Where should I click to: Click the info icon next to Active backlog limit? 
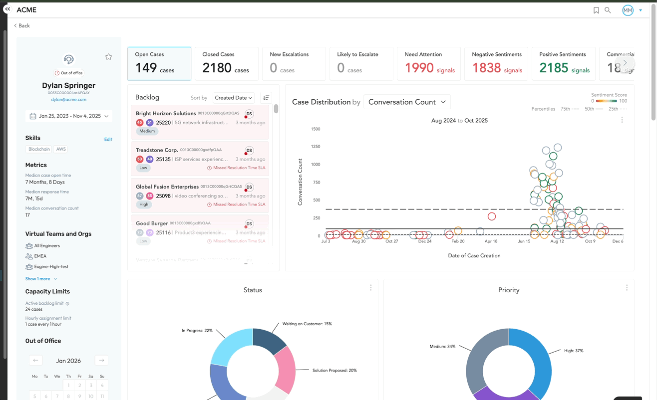[x=67, y=303]
